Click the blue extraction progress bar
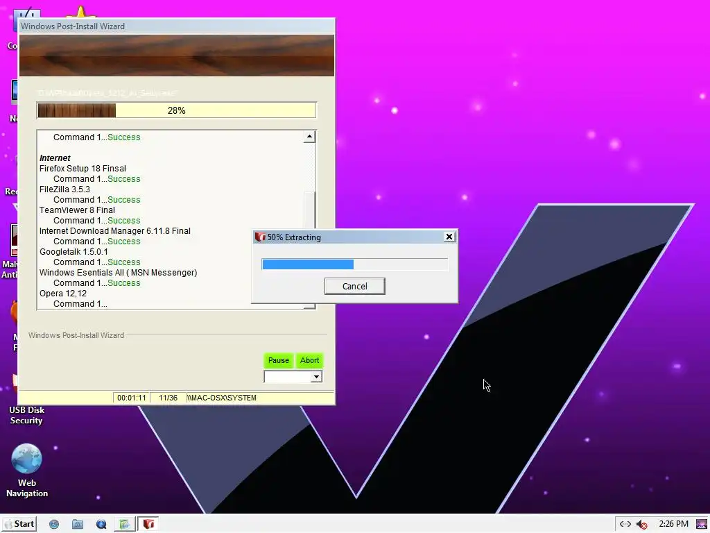This screenshot has width=710, height=533. point(354,264)
